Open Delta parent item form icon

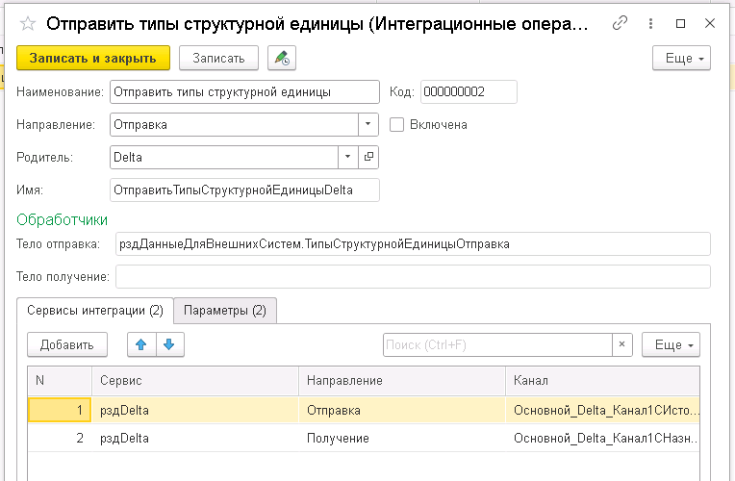(369, 157)
